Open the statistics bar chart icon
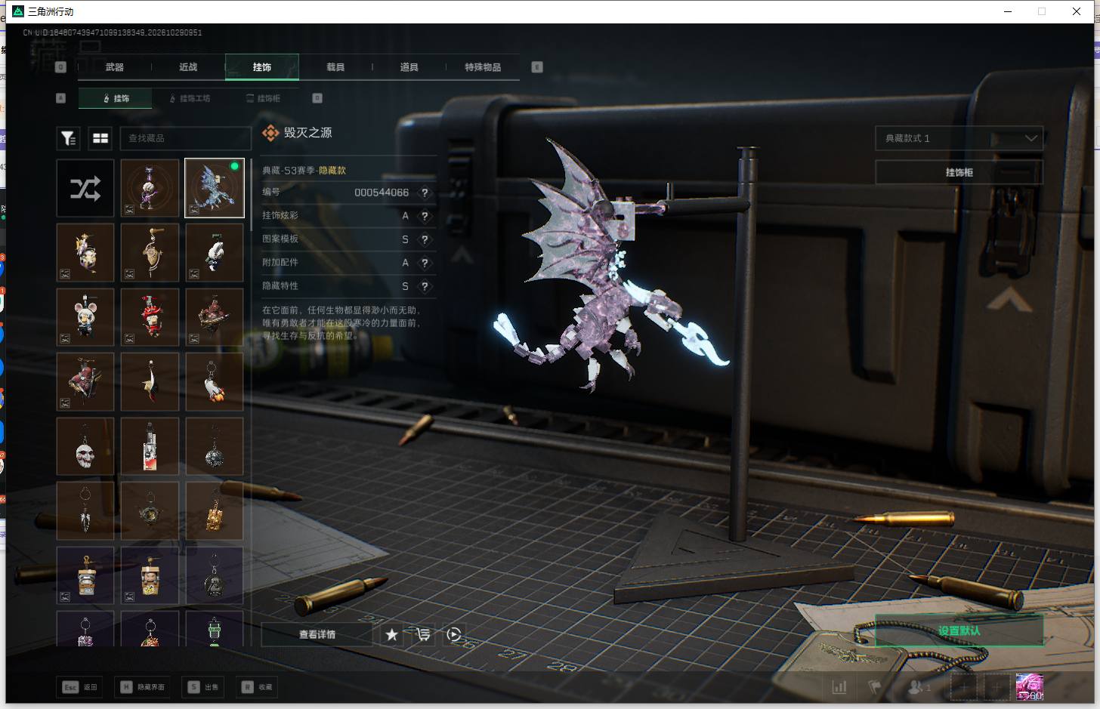This screenshot has height=709, width=1100. point(839,687)
